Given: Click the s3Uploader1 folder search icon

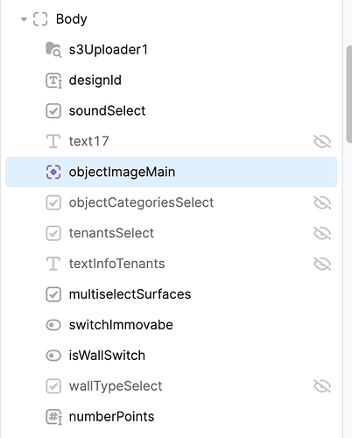Looking at the screenshot, I should [53, 50].
